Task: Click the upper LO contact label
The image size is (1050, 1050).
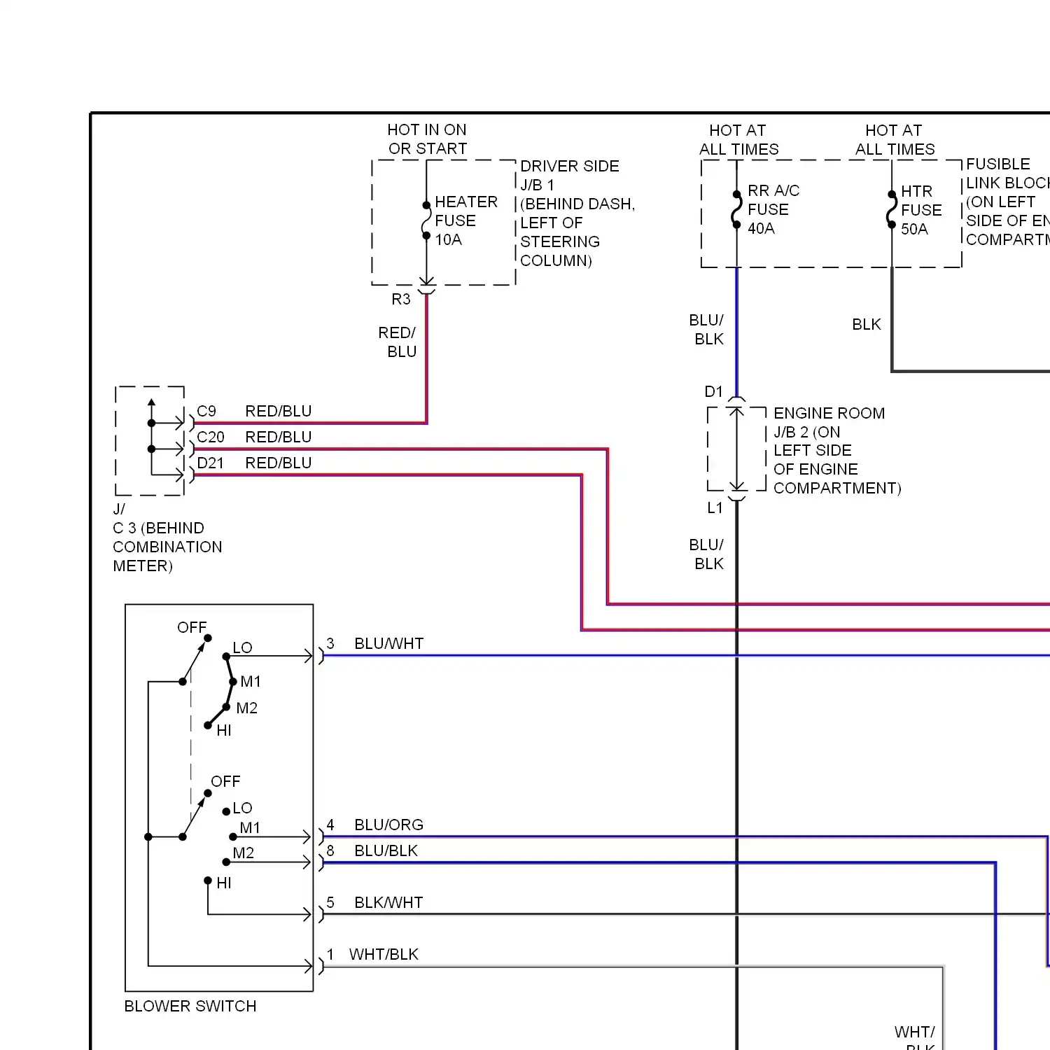Action: tap(242, 647)
